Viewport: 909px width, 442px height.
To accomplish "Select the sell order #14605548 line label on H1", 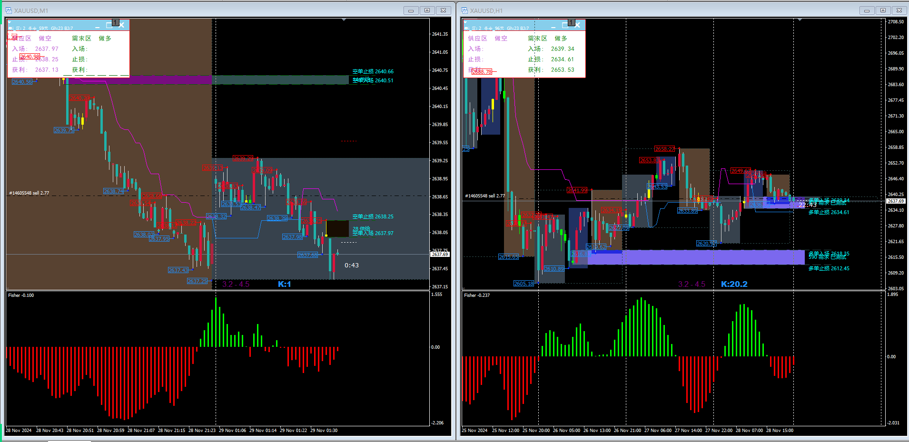I will click(x=485, y=196).
